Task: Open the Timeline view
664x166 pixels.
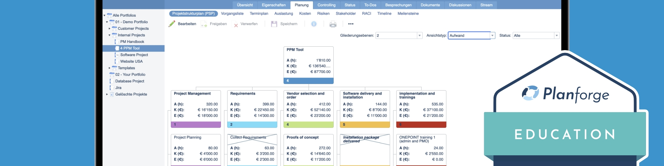Action: point(384,13)
